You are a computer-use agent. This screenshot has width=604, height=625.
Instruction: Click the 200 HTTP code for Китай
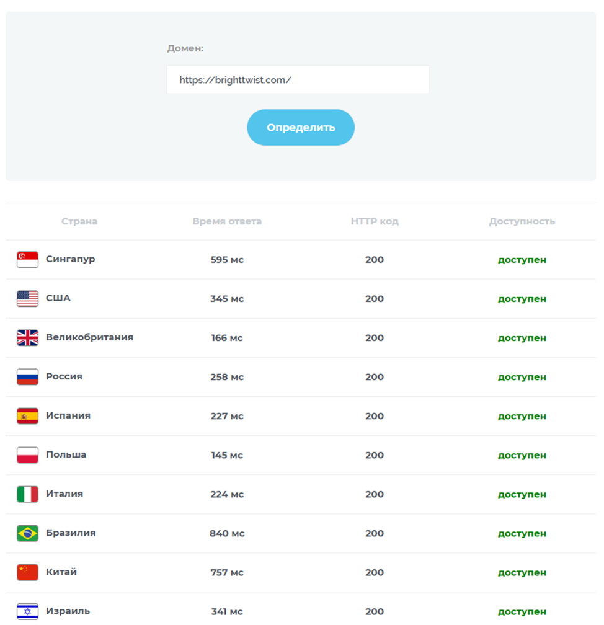coord(375,572)
